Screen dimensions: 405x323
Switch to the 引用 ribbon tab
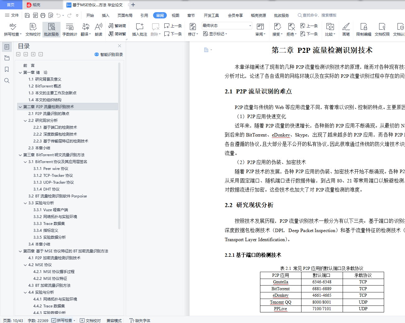144,15
